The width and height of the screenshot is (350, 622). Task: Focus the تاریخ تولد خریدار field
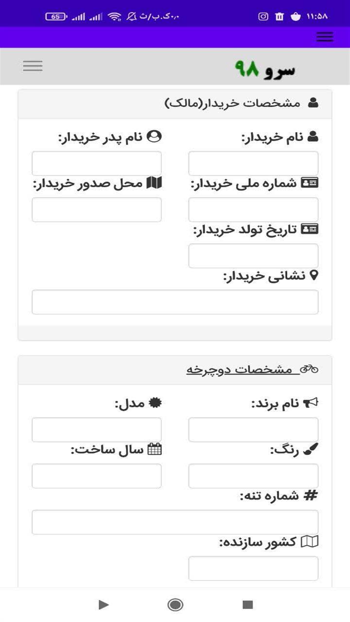[x=253, y=256]
